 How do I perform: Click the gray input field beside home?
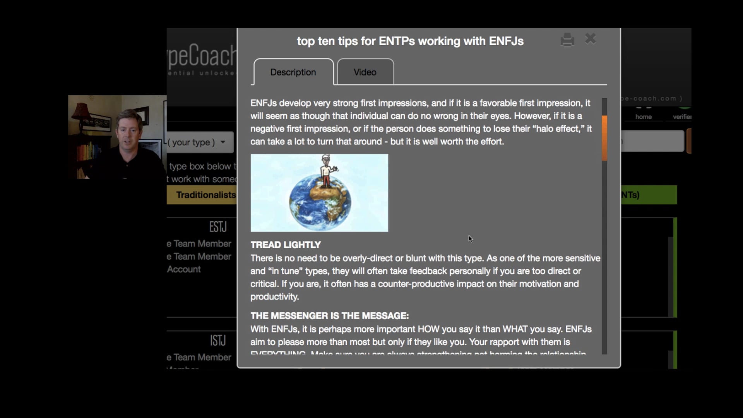pos(652,141)
